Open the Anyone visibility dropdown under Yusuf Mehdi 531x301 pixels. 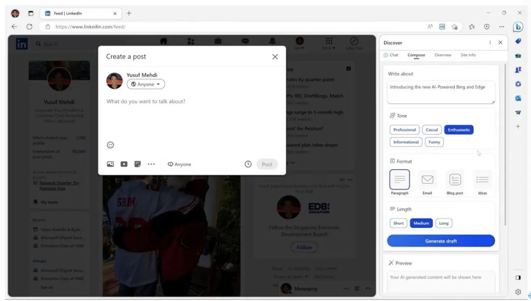pos(146,84)
